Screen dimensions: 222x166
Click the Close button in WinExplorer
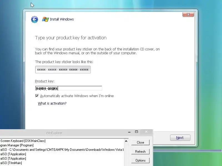click(x=140, y=142)
